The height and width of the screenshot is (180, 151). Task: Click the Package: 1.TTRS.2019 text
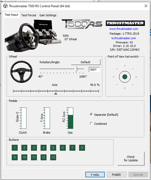tap(124, 34)
